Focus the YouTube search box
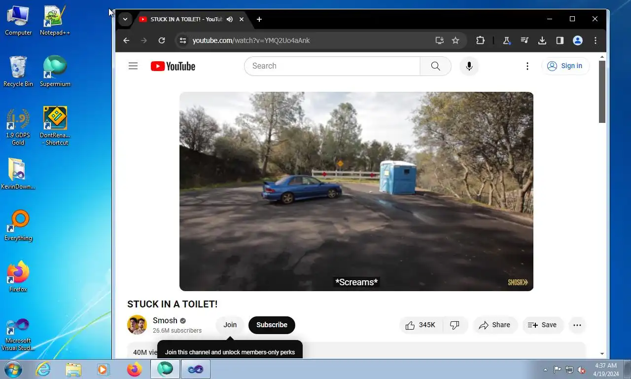Image resolution: width=631 pixels, height=379 pixels. [332, 66]
